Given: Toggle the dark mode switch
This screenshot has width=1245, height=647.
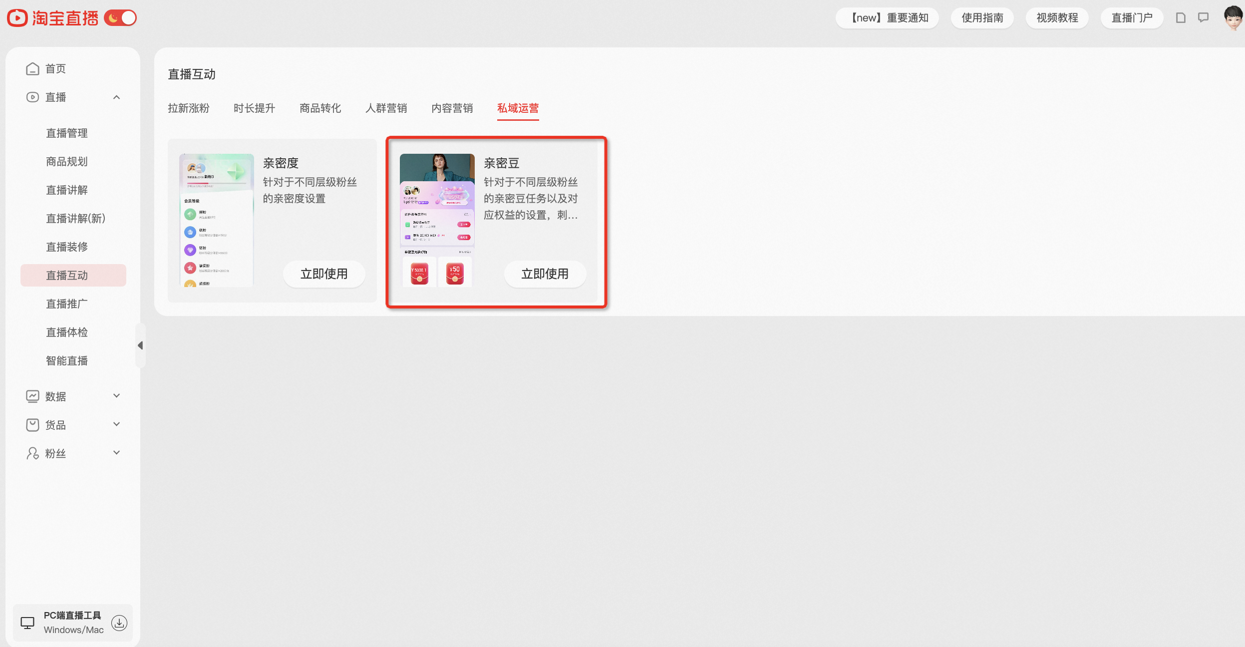Looking at the screenshot, I should click(120, 18).
